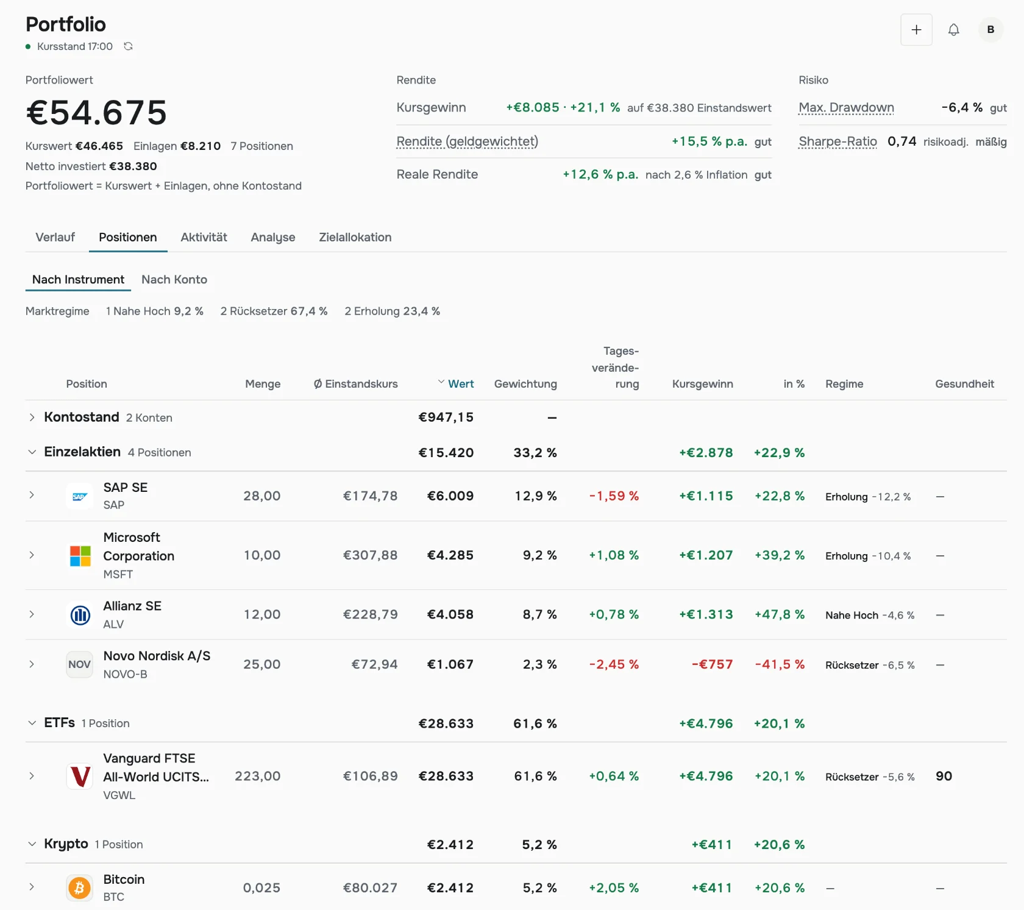Expand the Novo Nordisk row
Image resolution: width=1024 pixels, height=910 pixels.
tap(32, 664)
